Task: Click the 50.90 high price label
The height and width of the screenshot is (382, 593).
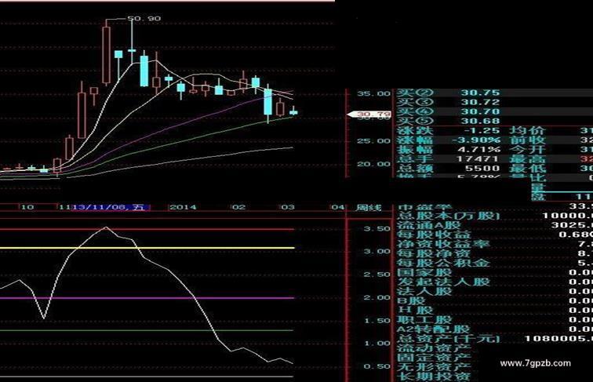Action: tap(144, 18)
